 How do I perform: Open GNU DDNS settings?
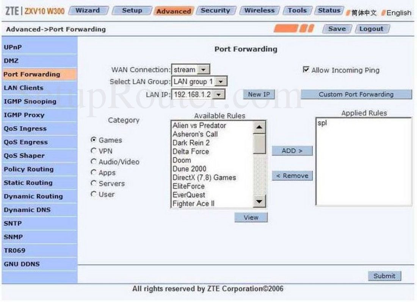39,264
